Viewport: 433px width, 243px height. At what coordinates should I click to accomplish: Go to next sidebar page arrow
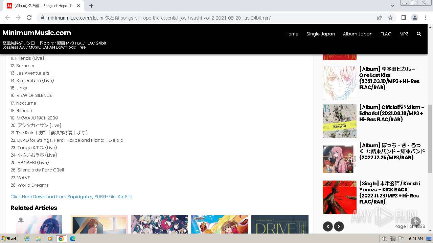tap(339, 226)
